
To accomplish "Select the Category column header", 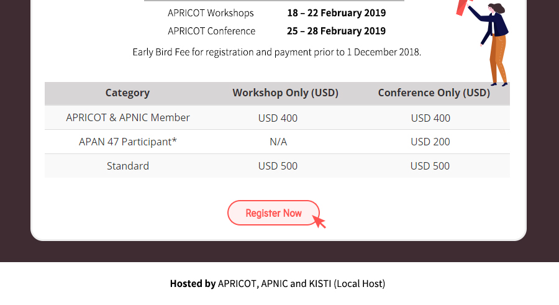I will coord(127,93).
